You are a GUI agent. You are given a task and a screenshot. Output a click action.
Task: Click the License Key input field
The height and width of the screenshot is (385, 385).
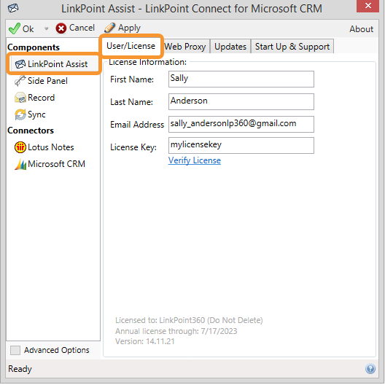tap(241, 145)
